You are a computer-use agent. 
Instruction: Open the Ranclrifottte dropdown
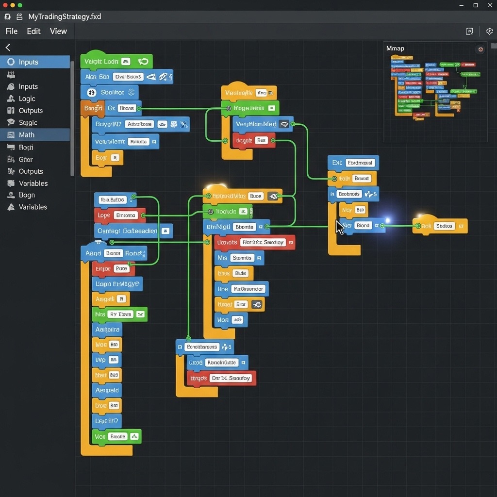[x=221, y=362]
